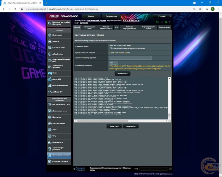
Task: Open Administration (Администрирование) icon
Action: [49, 149]
